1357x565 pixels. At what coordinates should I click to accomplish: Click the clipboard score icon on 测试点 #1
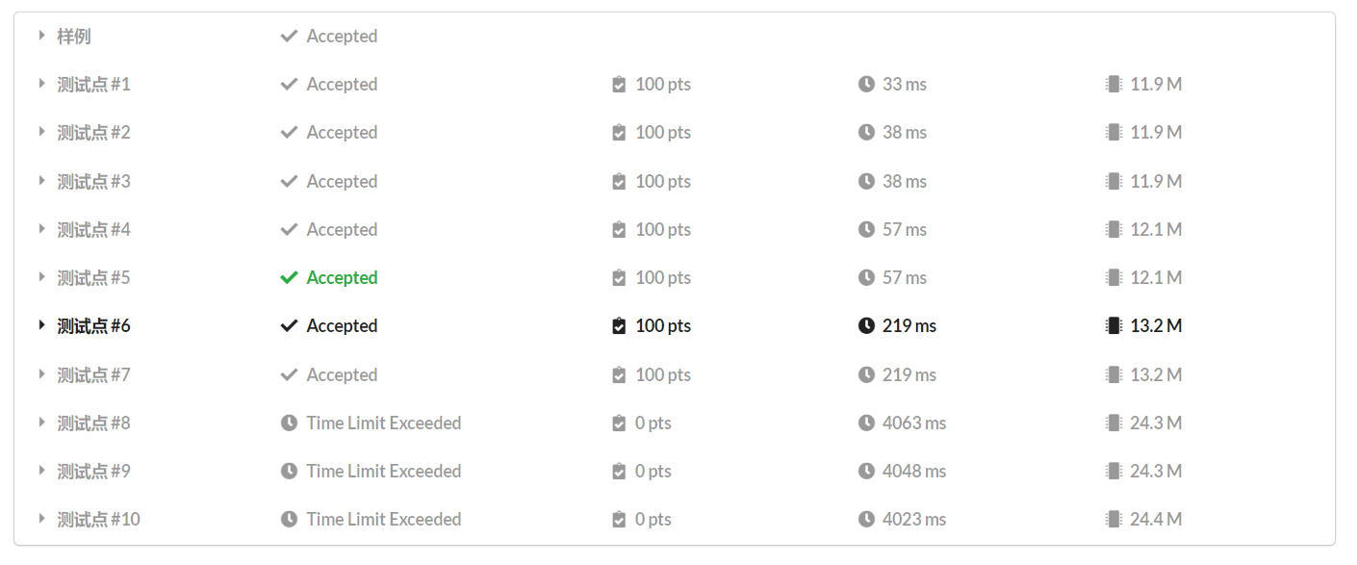coord(619,85)
